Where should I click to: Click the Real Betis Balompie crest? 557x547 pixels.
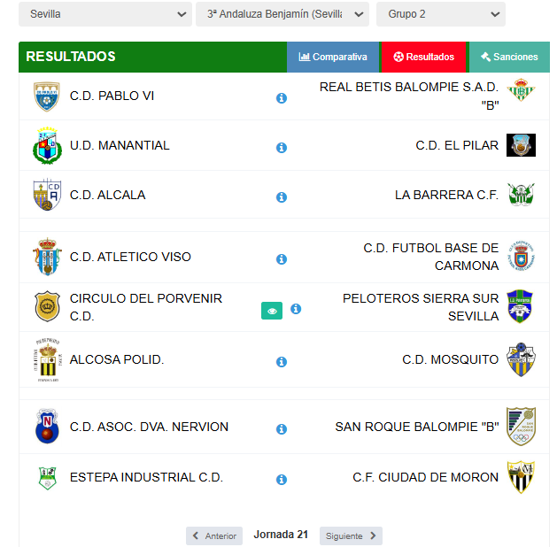coord(521,89)
